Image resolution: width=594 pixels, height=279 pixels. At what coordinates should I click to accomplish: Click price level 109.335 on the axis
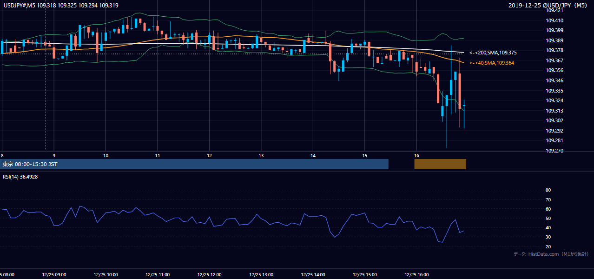pyautogui.click(x=554, y=91)
